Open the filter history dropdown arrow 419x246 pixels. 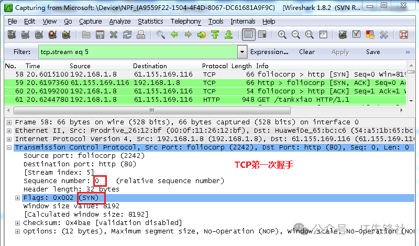pos(241,52)
